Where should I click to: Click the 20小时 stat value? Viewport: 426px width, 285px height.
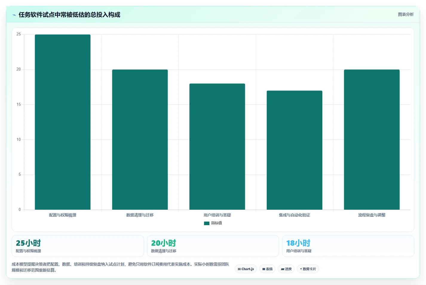click(164, 243)
